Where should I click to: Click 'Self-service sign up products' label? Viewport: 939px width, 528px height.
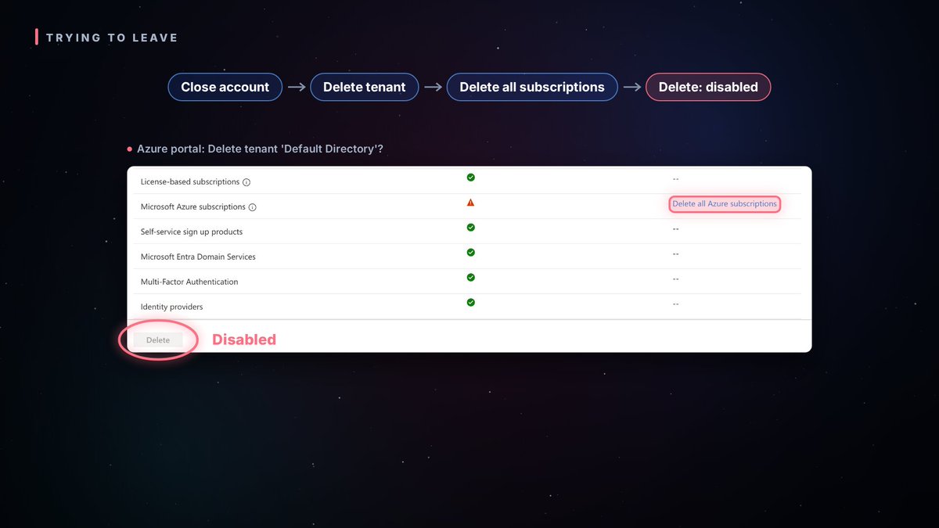[192, 232]
